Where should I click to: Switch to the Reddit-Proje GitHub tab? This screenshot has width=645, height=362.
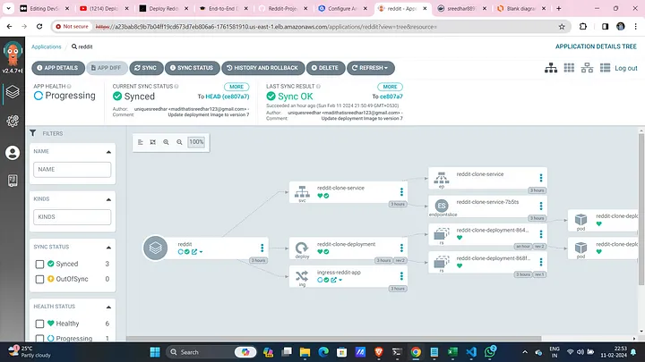[x=282, y=8]
